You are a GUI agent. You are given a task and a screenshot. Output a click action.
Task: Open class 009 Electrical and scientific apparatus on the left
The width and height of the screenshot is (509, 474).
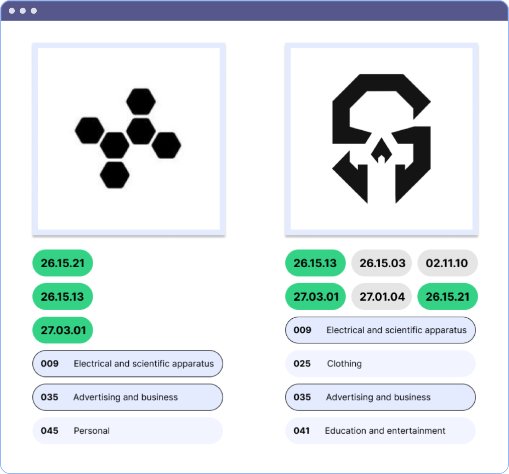pyautogui.click(x=127, y=364)
